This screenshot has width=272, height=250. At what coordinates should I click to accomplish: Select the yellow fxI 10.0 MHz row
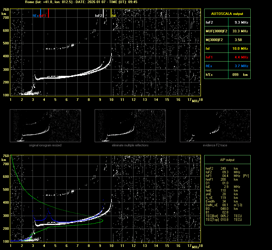tap(227, 49)
